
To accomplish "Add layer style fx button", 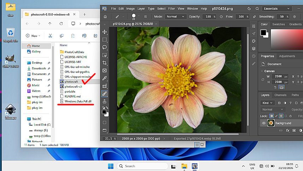I will coord(287,131).
